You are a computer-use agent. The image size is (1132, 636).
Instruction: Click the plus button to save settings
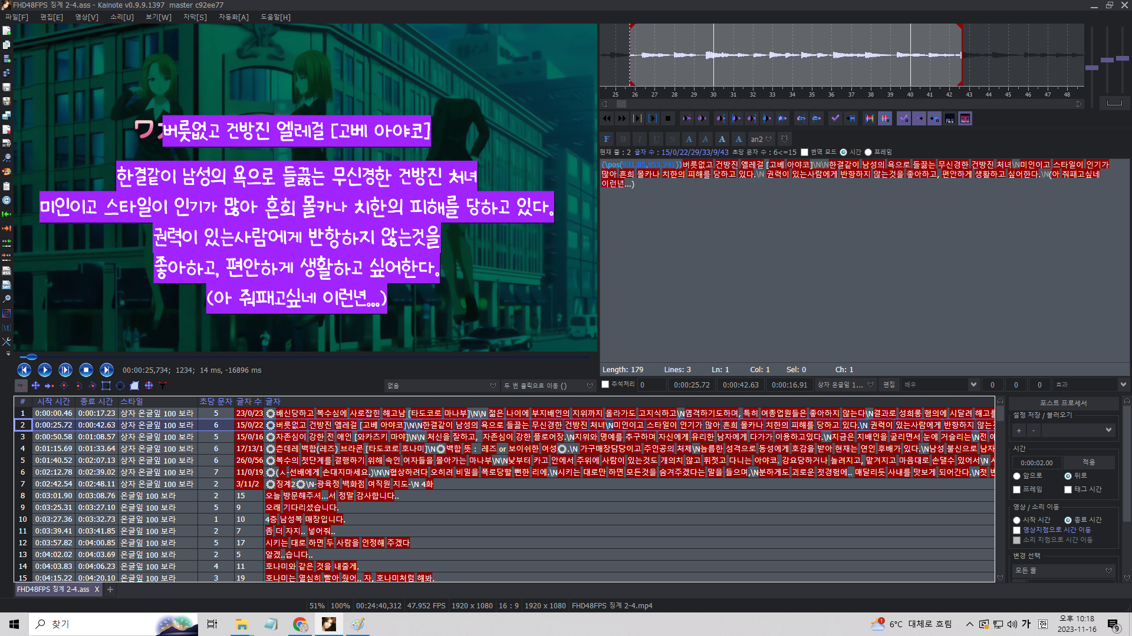1019,430
